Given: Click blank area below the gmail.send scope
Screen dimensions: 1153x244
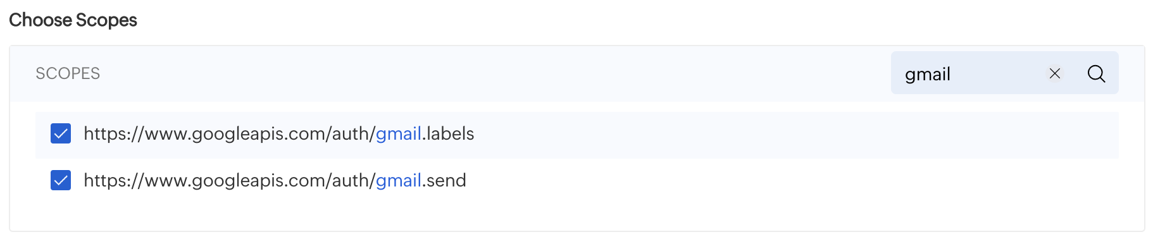Looking at the screenshot, I should pos(570,216).
